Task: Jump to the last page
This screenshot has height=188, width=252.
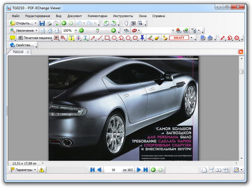Action: (145, 170)
